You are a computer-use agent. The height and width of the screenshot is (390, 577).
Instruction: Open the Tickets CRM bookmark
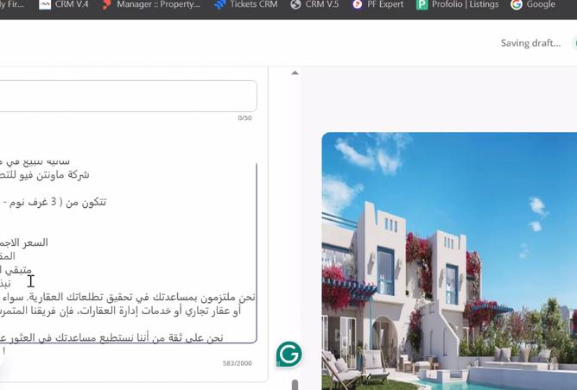pyautogui.click(x=246, y=4)
